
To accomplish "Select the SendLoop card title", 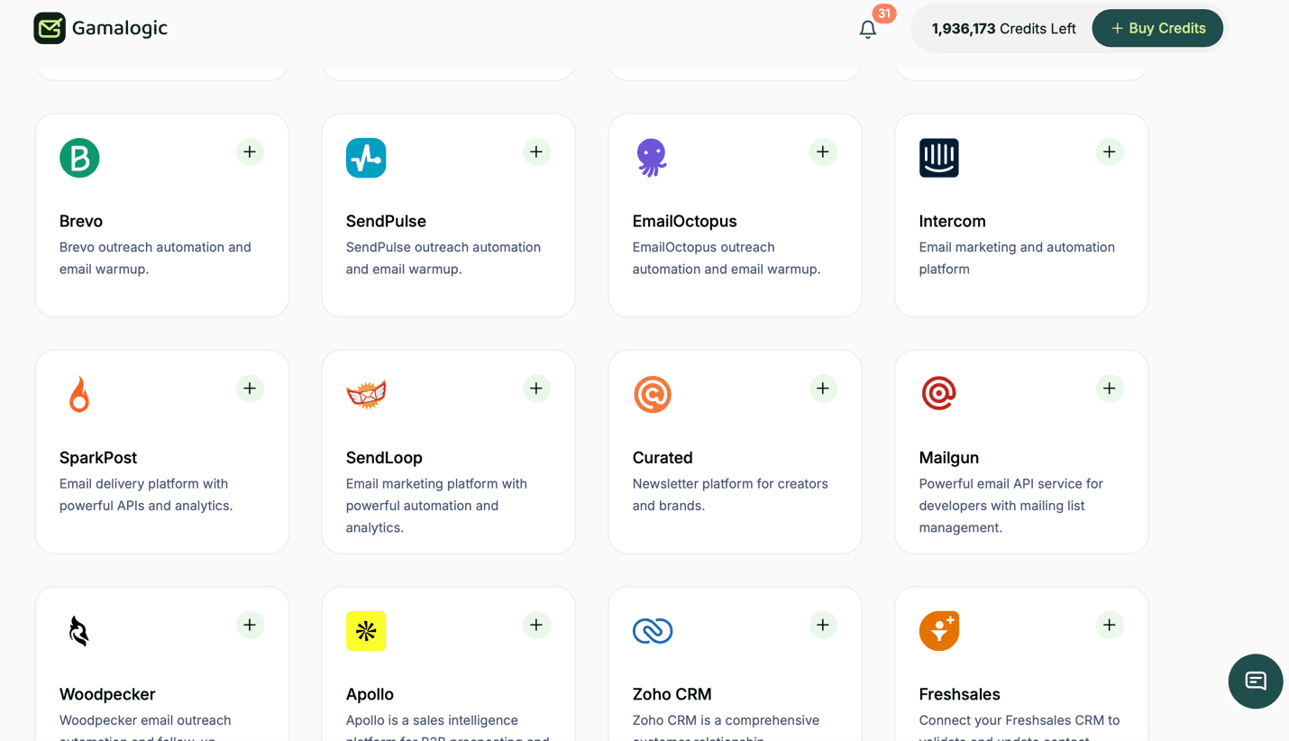I will pos(384,457).
